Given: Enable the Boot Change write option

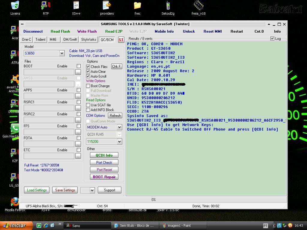Looking at the screenshot, I should click(88, 86).
